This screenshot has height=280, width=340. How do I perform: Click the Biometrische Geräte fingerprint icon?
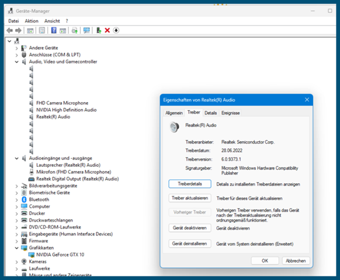click(24, 192)
